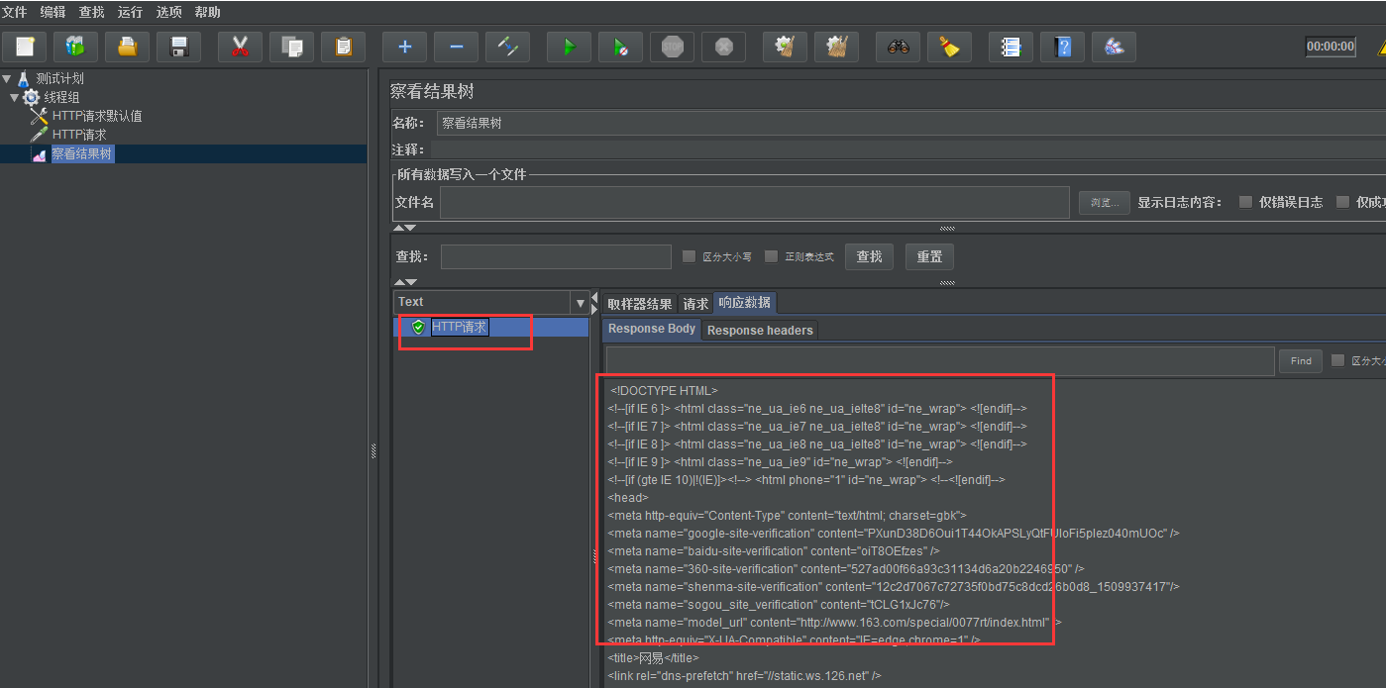The height and width of the screenshot is (688, 1386).
Task: Click the Find button
Action: (x=1301, y=361)
